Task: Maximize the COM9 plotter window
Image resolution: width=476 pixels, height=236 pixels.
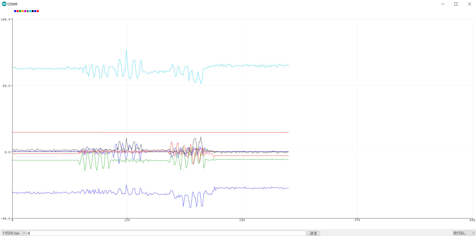Action: tap(456, 4)
